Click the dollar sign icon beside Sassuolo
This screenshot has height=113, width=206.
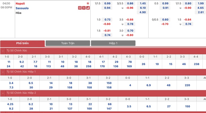84,8
